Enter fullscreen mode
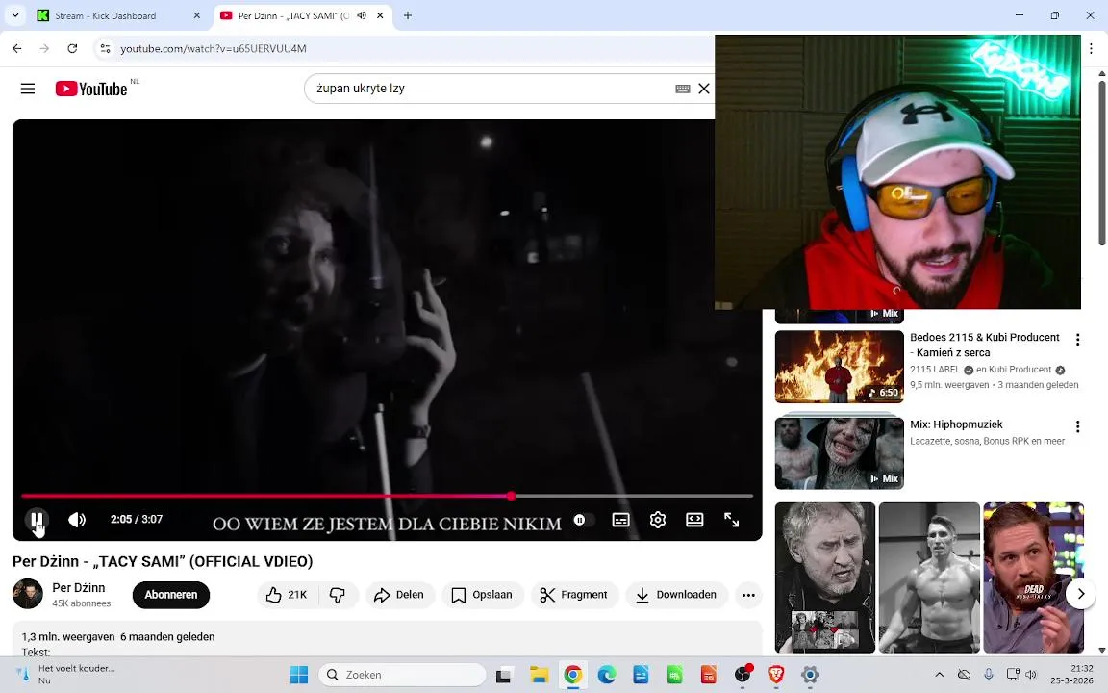This screenshot has width=1108, height=693. pyautogui.click(x=731, y=520)
